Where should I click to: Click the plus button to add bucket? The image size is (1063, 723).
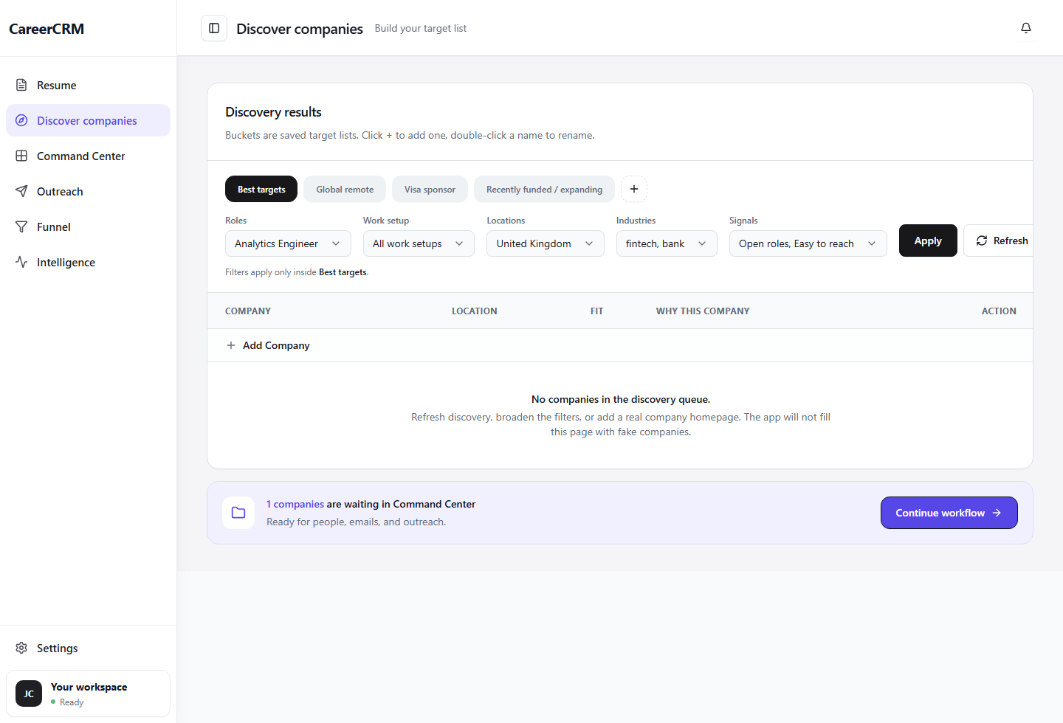[634, 189]
